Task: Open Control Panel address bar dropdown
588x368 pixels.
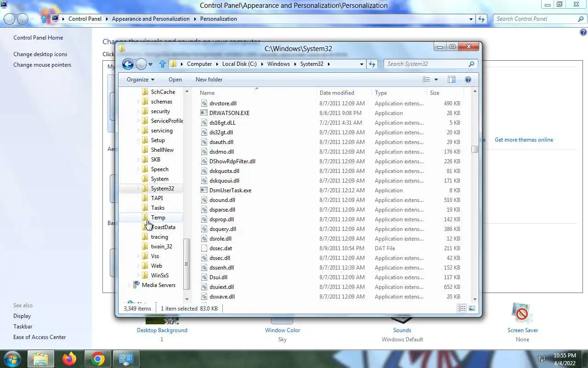Action: pos(471,19)
